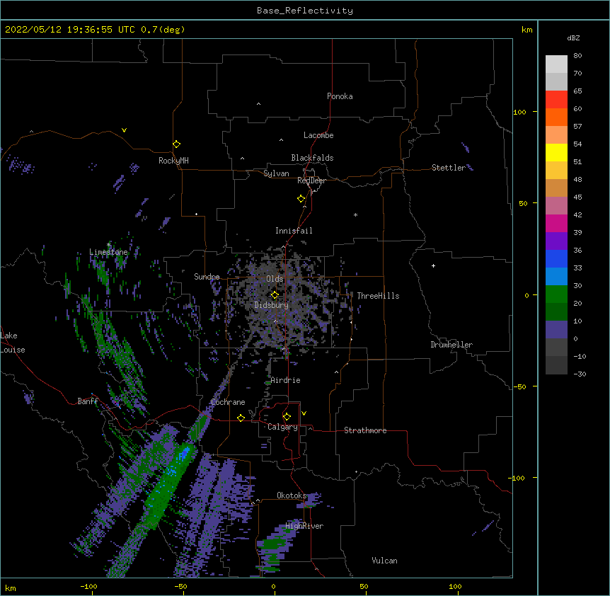Click the Banff town label
This screenshot has height=596, width=610.
(88, 401)
